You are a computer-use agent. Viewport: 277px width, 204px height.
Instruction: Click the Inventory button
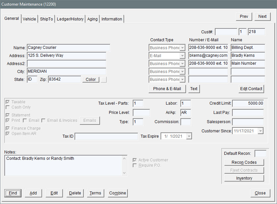[x=244, y=178]
